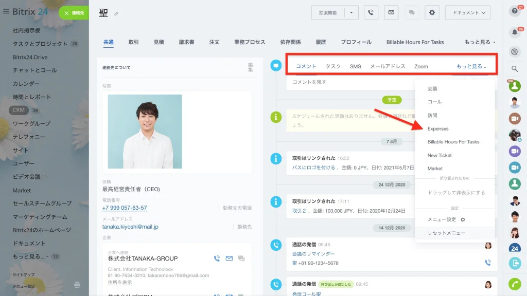Screen dimensions: 527x296
Task: Select the SMS timeline tab
Action: click(x=355, y=66)
